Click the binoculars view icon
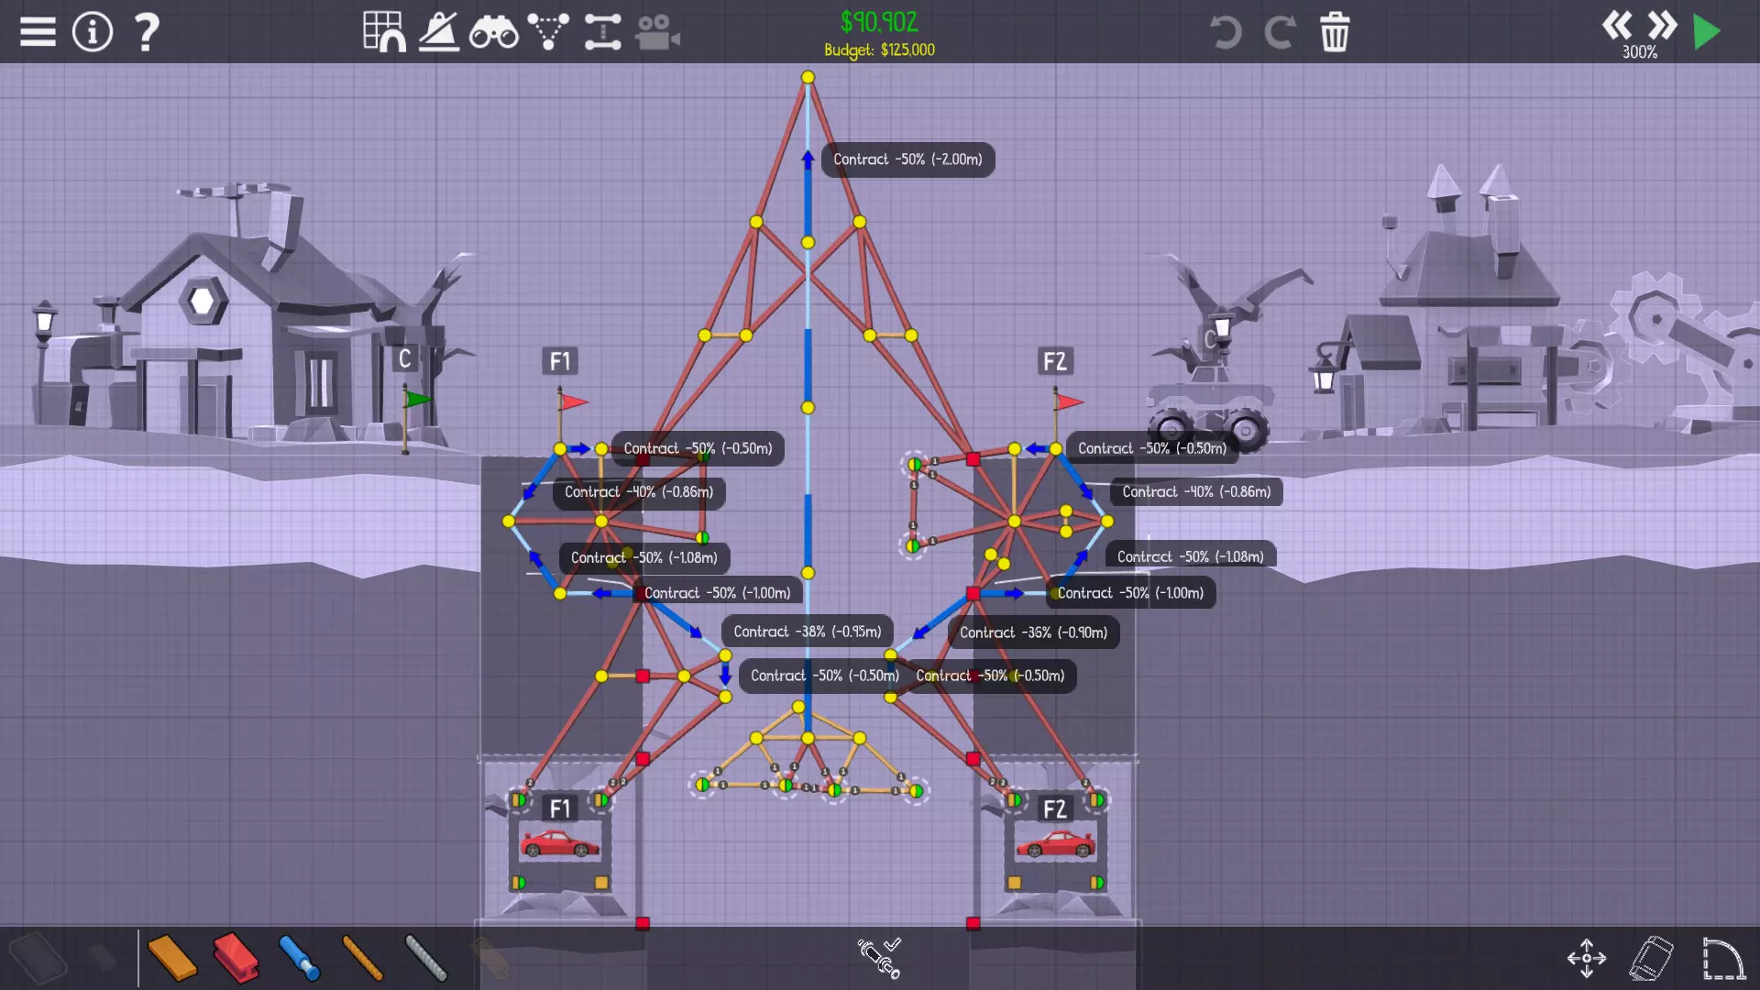The image size is (1760, 990). 493,32
